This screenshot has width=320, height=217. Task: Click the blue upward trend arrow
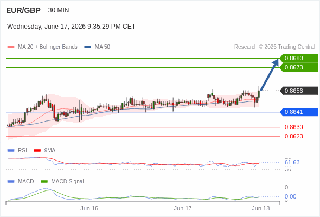coord(270,74)
